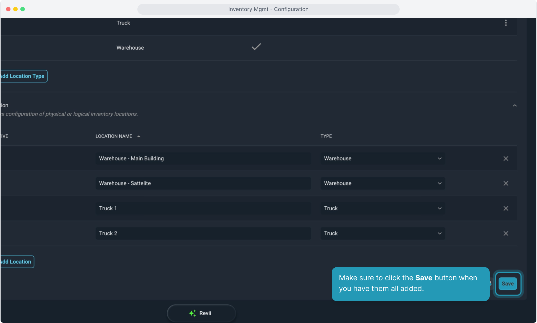Edit the Warehouse - Main Building name field
This screenshot has width=537, height=323.
click(203, 159)
